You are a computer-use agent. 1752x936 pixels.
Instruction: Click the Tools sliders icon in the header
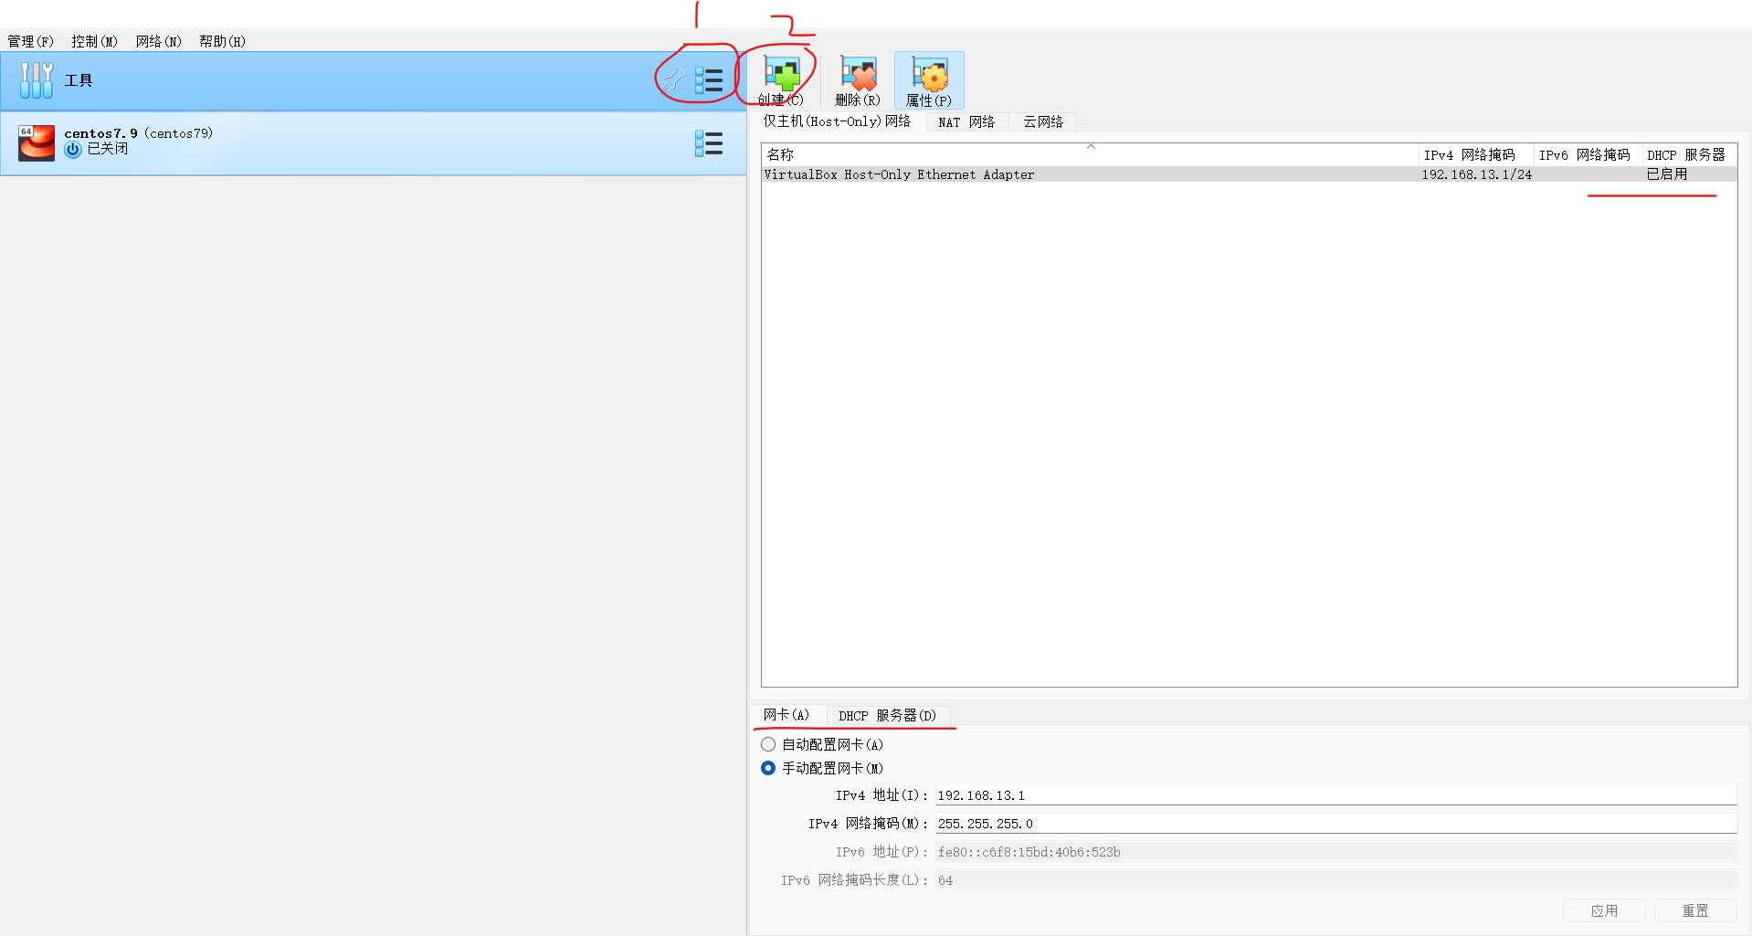(x=36, y=79)
